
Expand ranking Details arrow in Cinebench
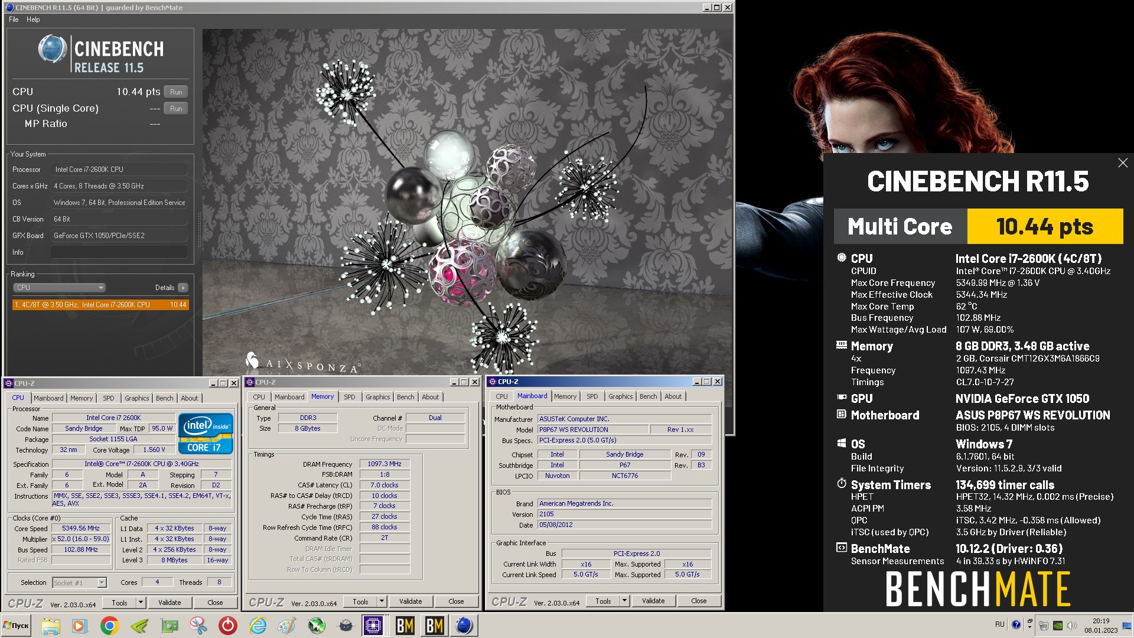[183, 288]
